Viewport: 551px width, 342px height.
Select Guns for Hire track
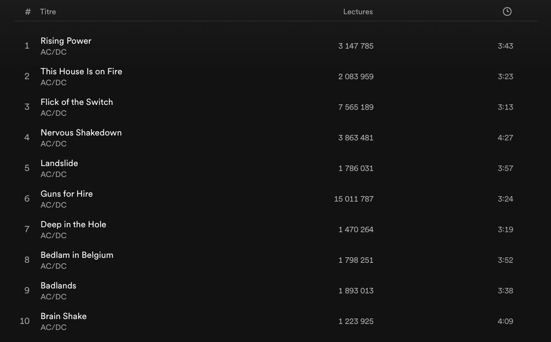coord(67,194)
